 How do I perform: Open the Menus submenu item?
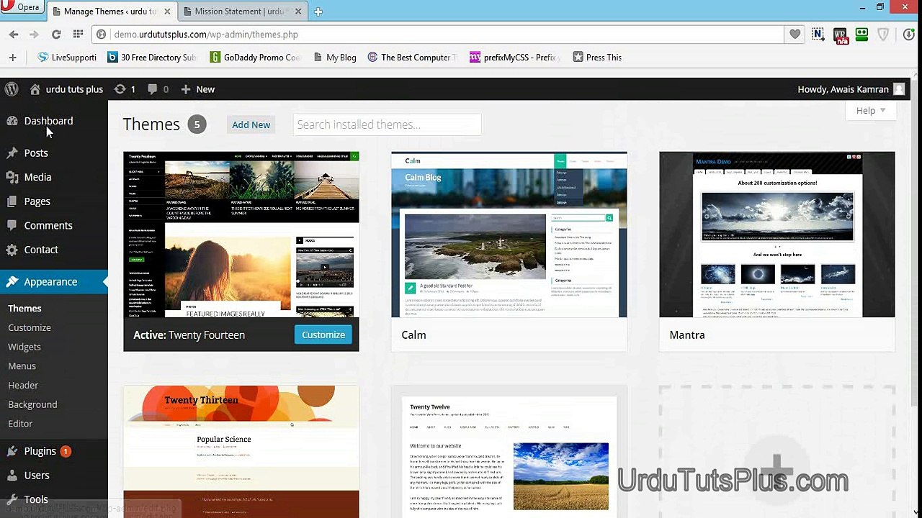(22, 366)
